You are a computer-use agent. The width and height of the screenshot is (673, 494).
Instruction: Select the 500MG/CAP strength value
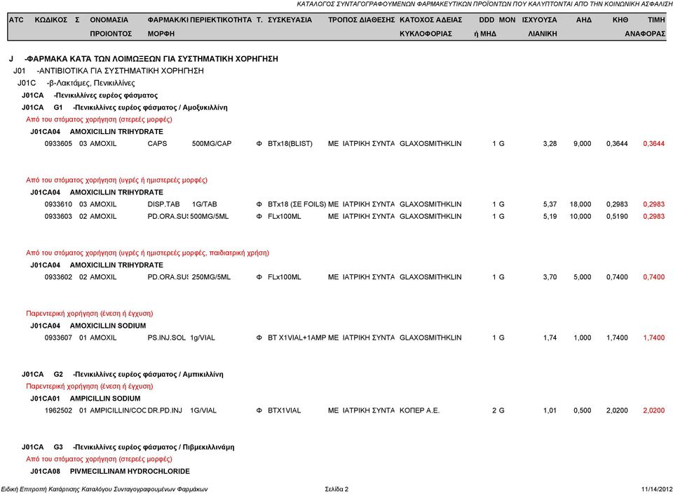[212, 143]
